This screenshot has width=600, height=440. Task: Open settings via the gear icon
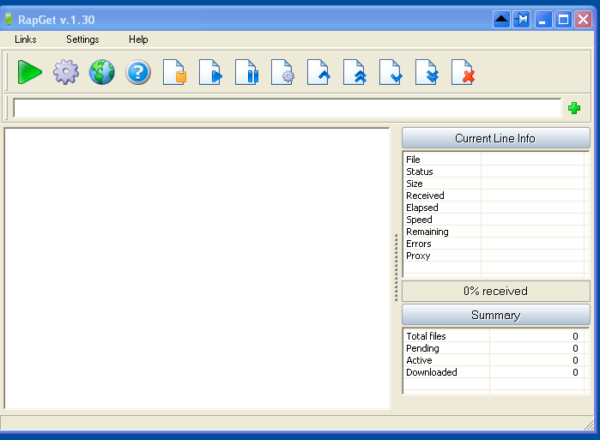click(x=66, y=72)
